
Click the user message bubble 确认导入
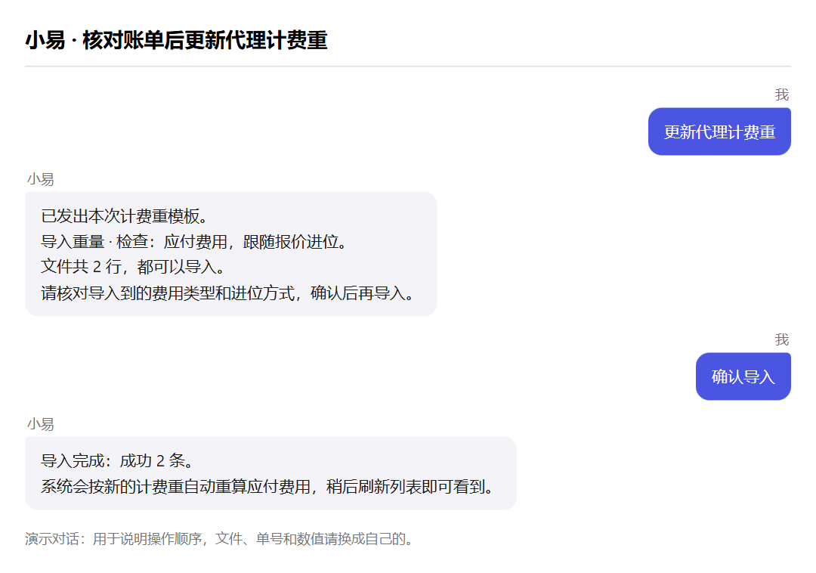pos(743,376)
